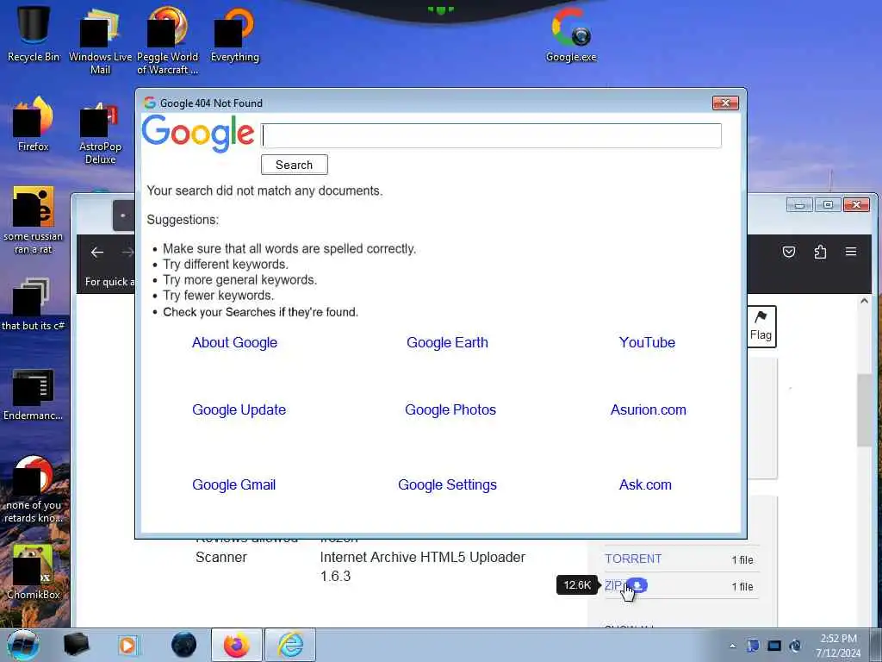Switch to Internet Explorer in the taskbar
The image size is (882, 662).
[x=290, y=645]
